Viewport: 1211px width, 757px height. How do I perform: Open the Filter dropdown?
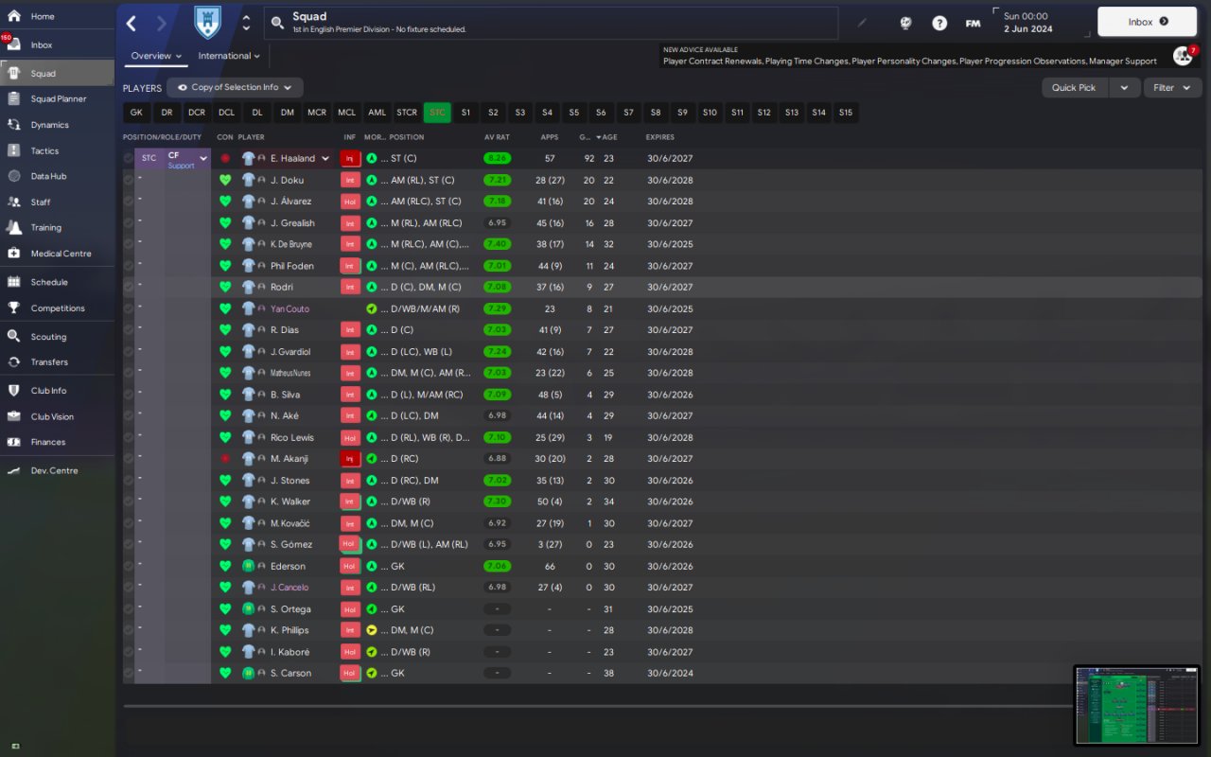click(x=1172, y=88)
